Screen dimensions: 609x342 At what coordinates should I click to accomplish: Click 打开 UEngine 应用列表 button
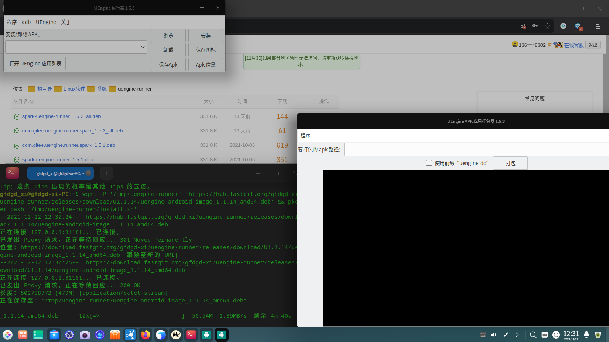tap(35, 64)
